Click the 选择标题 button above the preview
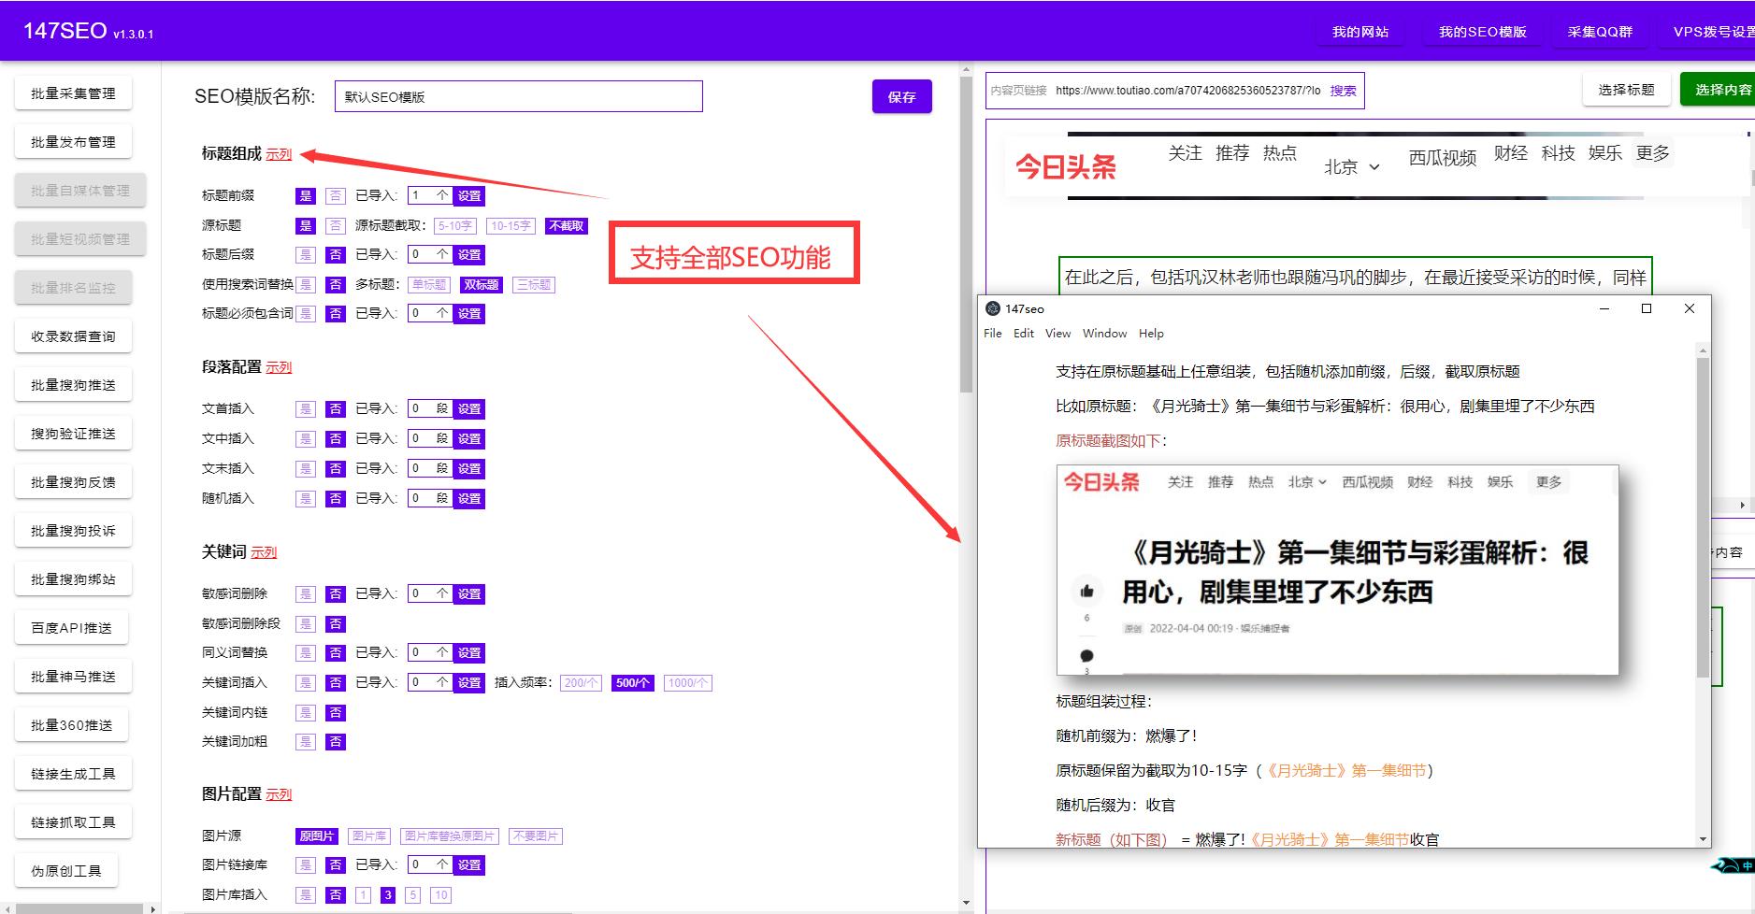This screenshot has height=914, width=1755. [x=1626, y=89]
